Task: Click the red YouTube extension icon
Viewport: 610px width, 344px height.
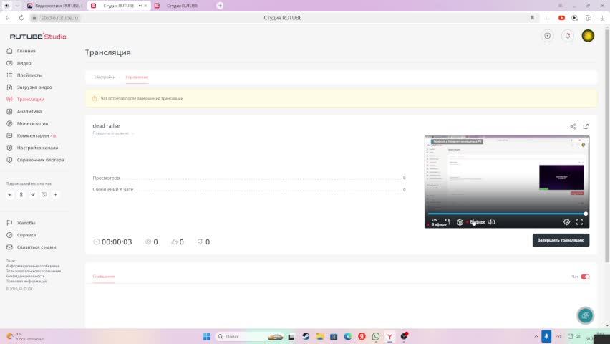Action: 561,18
